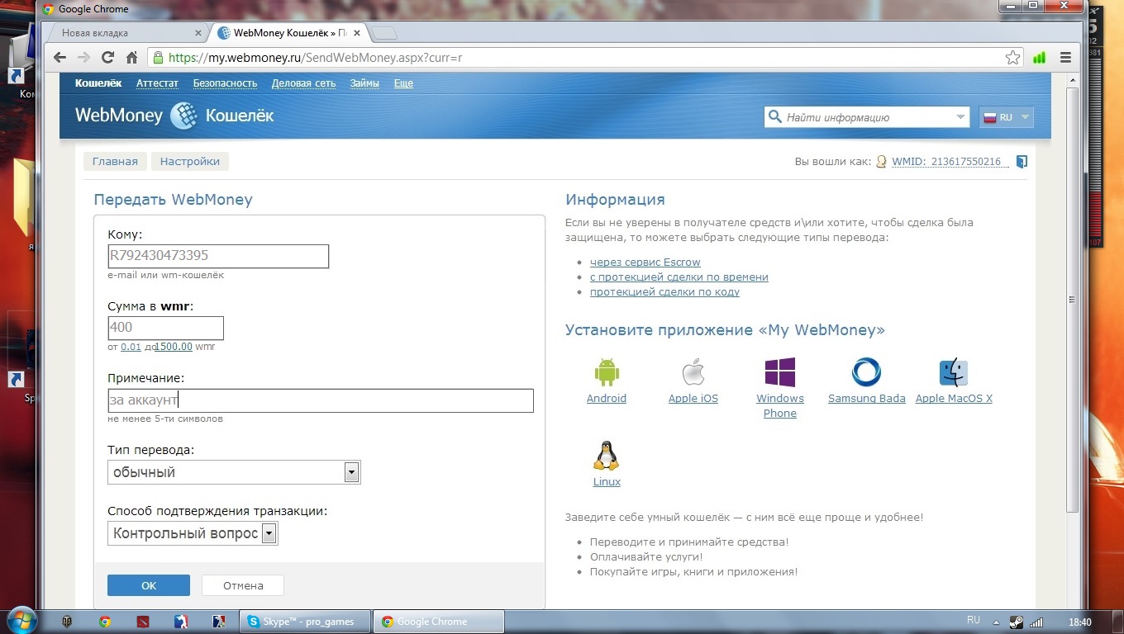
Task: Open the Деловая сеть menu item
Action: pyautogui.click(x=303, y=83)
